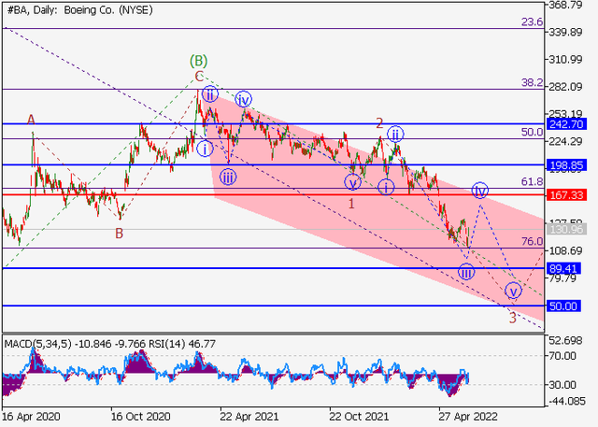Click the brown wave C label
This screenshot has width=598, height=427.
coord(199,77)
